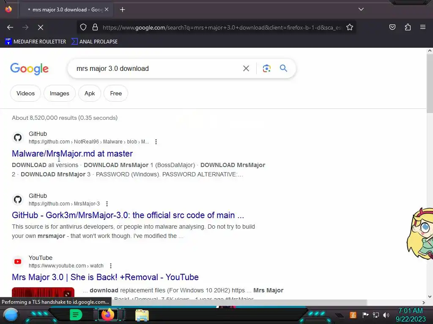The image size is (433, 324).
Task: Close the mrs major 3.0 download tab
Action: pyautogui.click(x=107, y=9)
